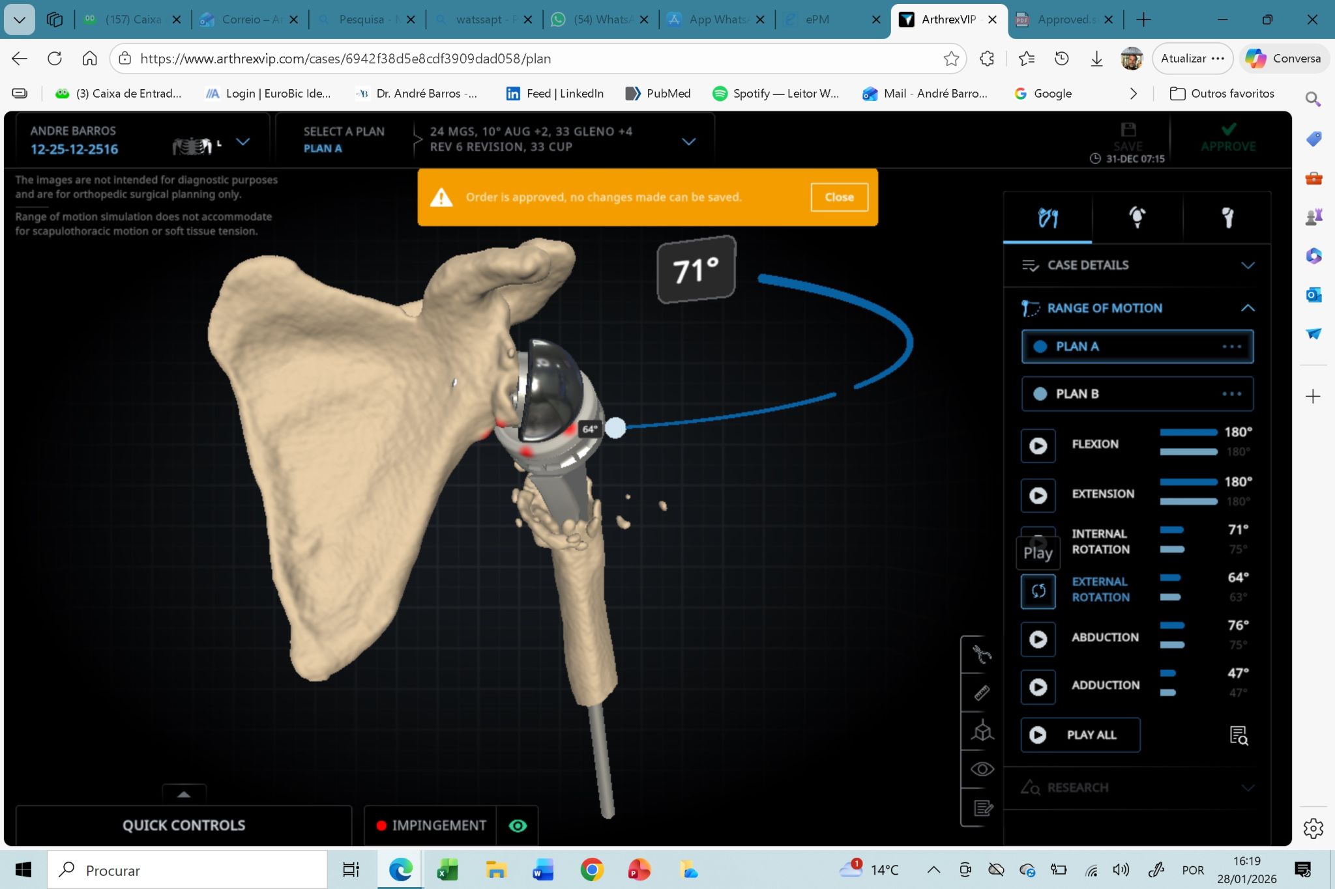Play the Flexion motion simulation
The image size is (1335, 889).
pos(1038,445)
